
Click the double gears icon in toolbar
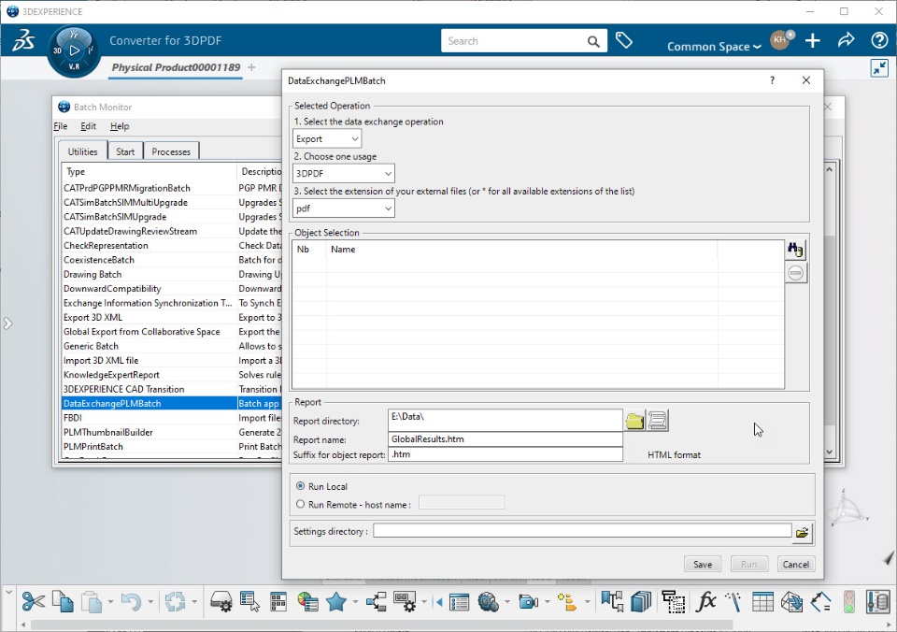point(489,602)
